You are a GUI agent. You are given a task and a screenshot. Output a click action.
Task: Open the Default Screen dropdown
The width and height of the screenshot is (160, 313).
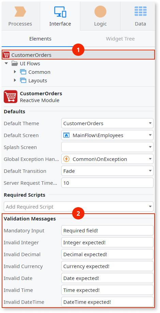[107, 135]
